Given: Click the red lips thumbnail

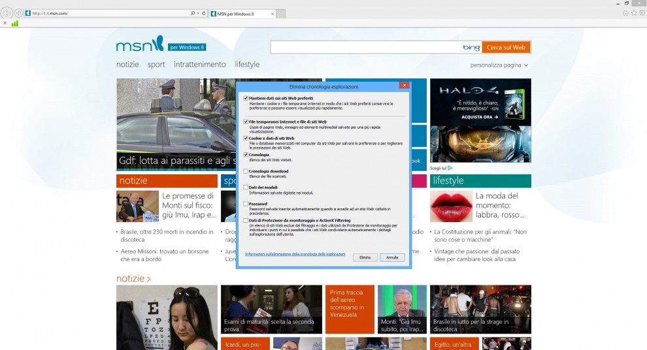Looking at the screenshot, I should coord(451,206).
